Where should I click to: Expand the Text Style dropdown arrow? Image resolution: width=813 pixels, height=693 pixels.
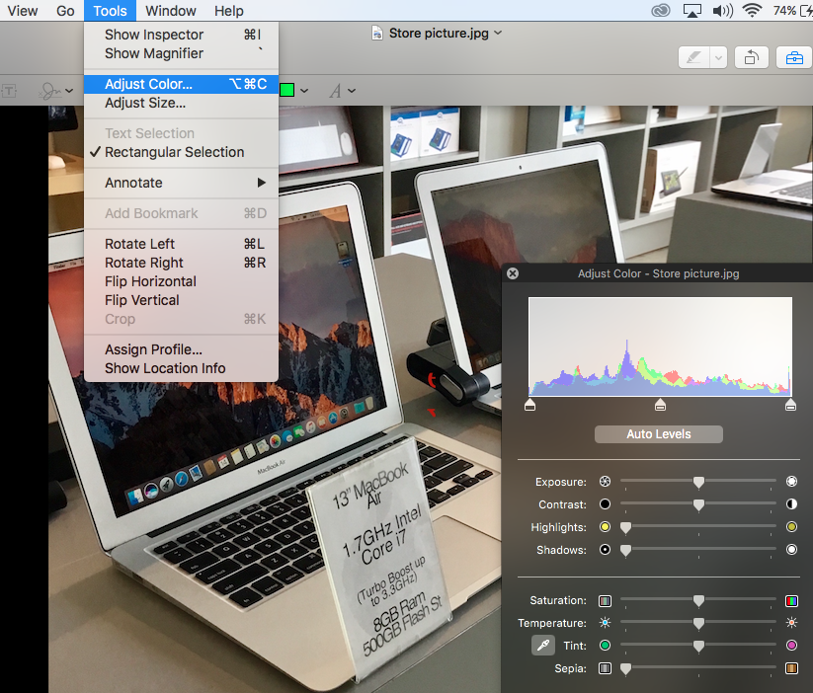(352, 91)
